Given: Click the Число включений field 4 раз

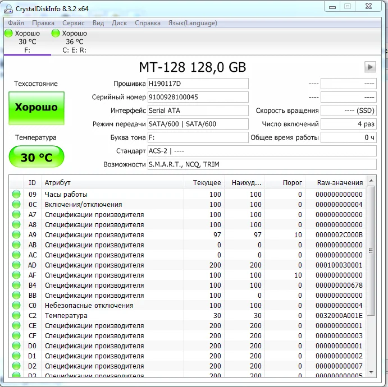Looking at the screenshot, I should click(349, 124).
